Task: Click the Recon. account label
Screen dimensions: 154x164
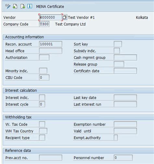Action: [x=19, y=44]
